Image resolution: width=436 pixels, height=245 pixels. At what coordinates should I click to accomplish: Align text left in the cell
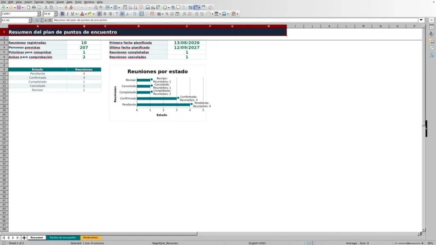[x=99, y=14]
